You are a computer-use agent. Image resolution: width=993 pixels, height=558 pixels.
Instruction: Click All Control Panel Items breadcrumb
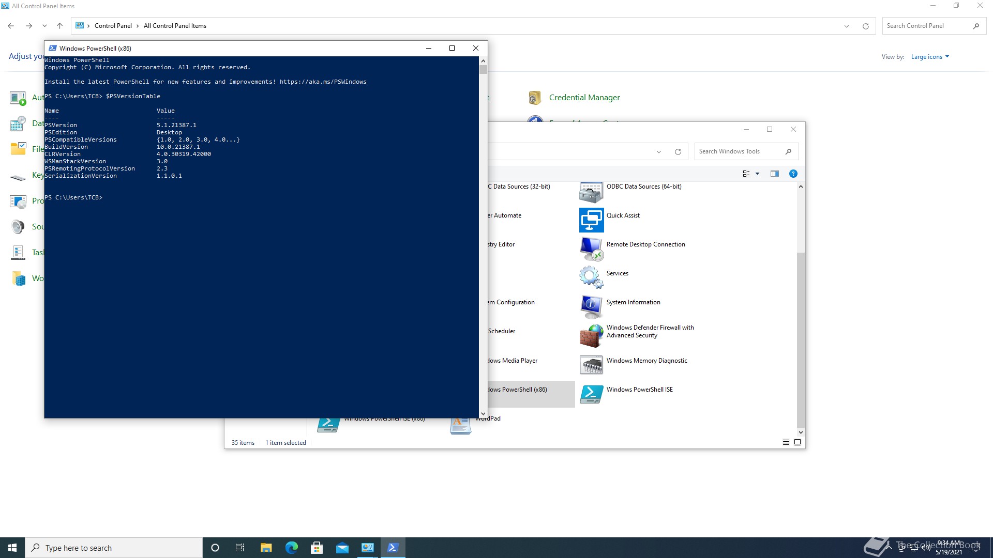(175, 26)
